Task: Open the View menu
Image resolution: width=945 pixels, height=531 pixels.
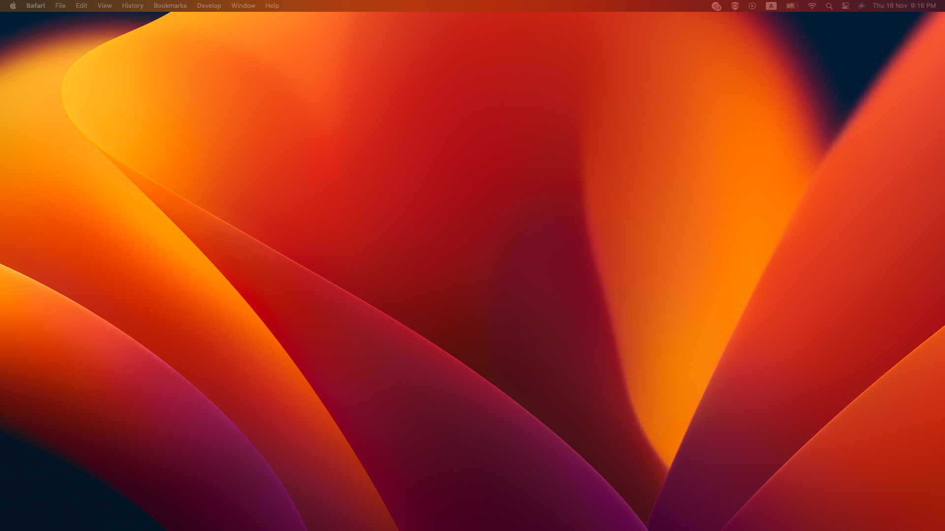Action: [104, 6]
